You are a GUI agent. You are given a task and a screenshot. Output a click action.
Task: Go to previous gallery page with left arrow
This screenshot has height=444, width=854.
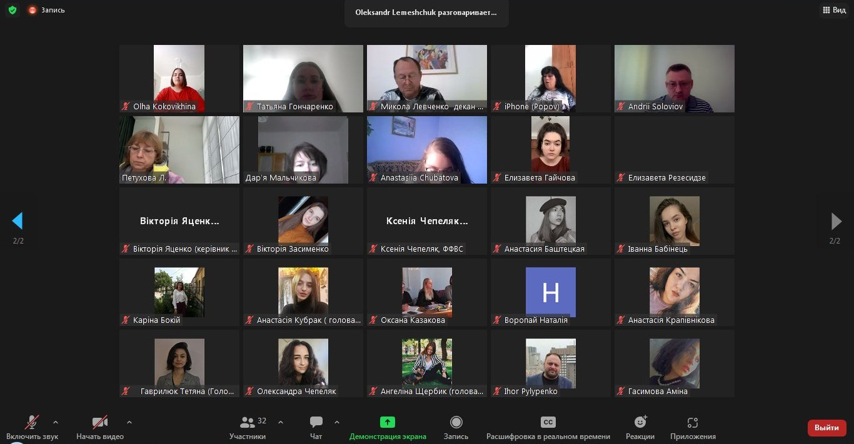[18, 221]
